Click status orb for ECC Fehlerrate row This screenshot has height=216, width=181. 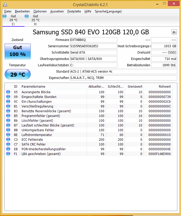point(8,139)
